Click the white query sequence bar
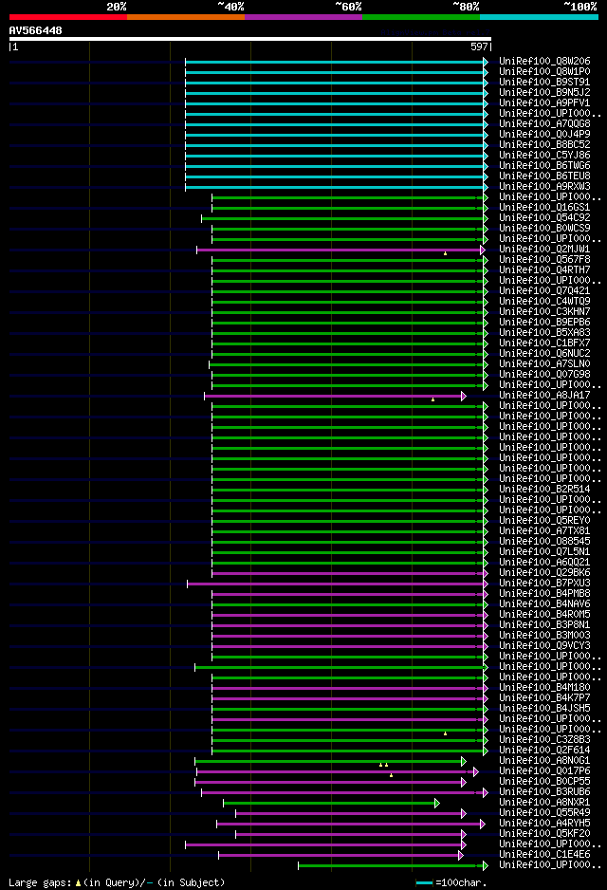The width and height of the screenshot is (607, 890). click(250, 39)
